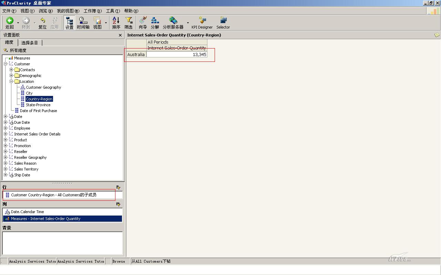The image size is (441, 275).
Task: Open the 工作簿 menu
Action: point(92,11)
